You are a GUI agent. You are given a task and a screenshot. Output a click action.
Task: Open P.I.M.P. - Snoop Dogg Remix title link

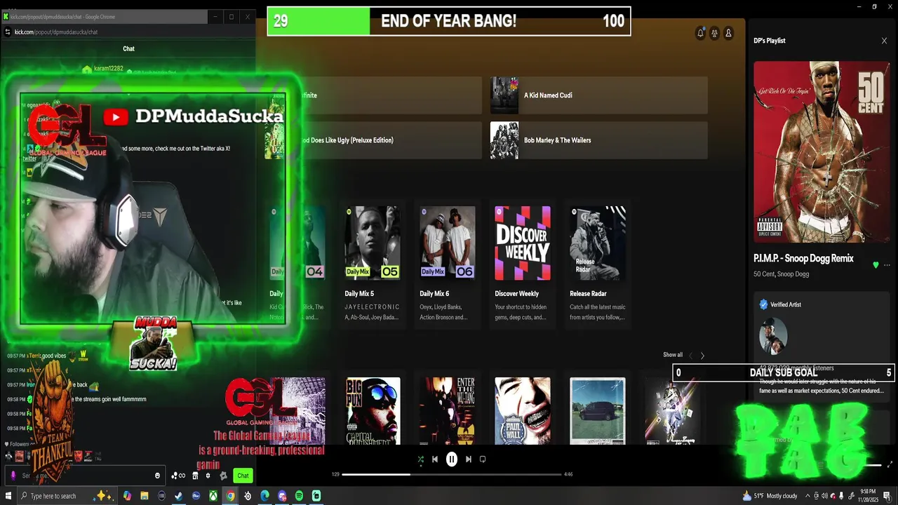(803, 258)
